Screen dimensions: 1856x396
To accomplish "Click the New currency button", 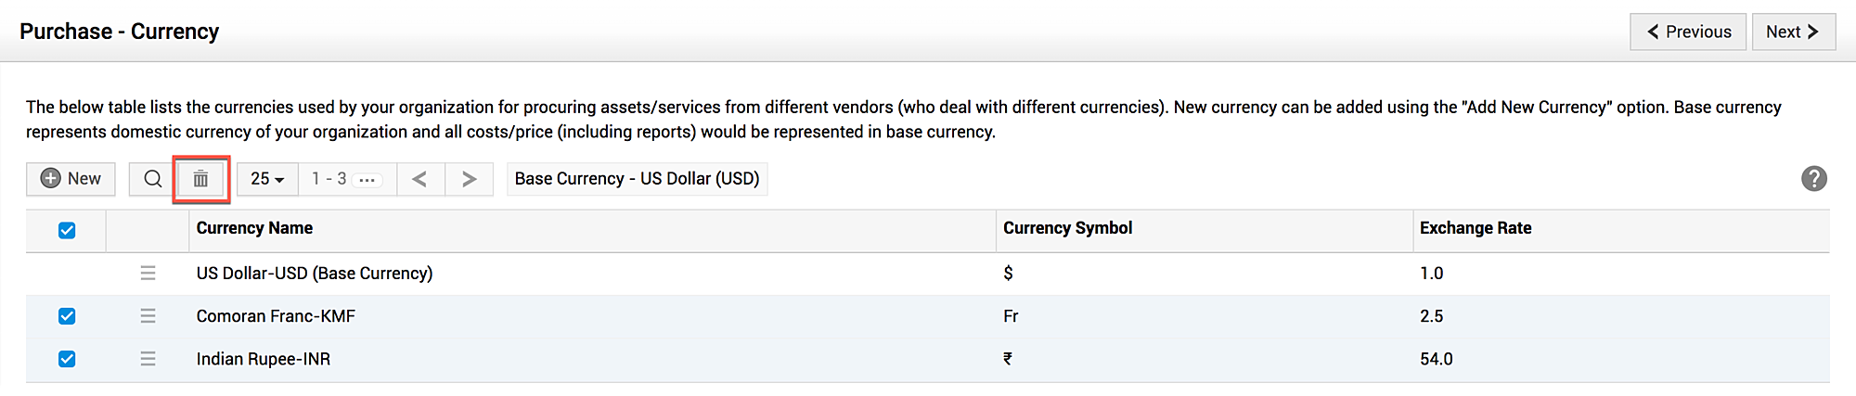I will click(71, 179).
